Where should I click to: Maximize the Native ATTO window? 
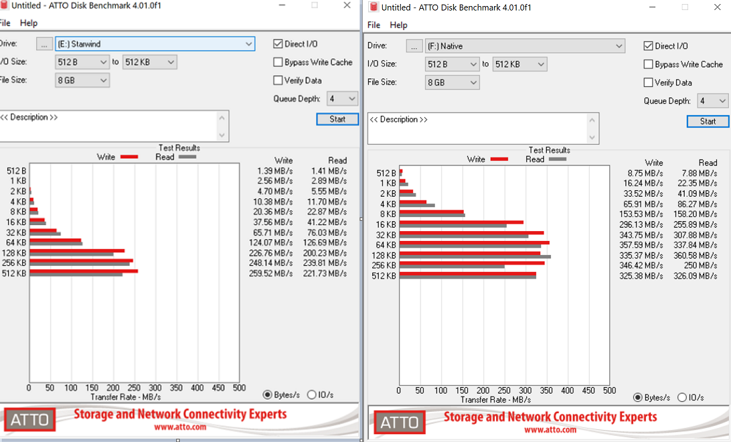point(685,7)
